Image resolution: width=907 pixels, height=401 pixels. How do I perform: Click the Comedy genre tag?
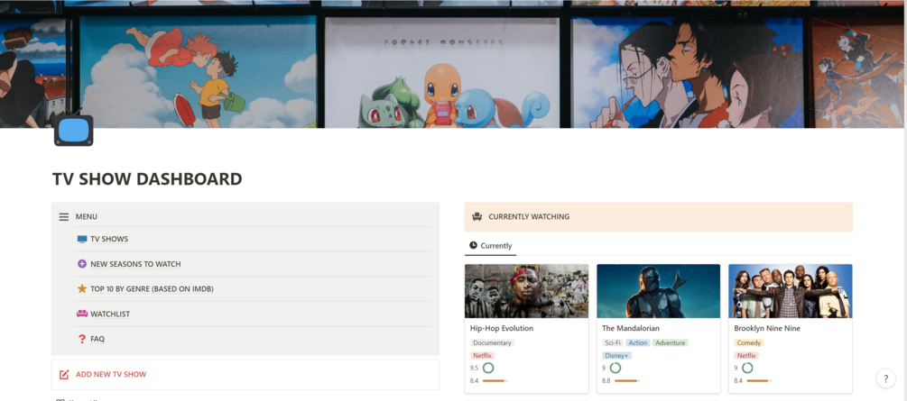748,342
